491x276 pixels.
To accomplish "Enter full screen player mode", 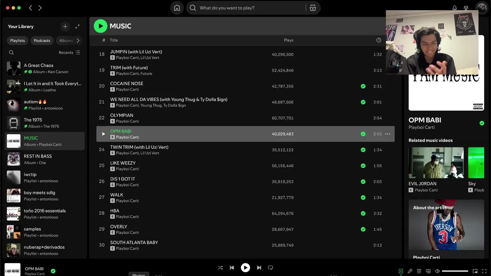I will (x=484, y=271).
